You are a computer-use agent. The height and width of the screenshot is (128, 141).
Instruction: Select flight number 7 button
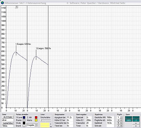click(118, 126)
